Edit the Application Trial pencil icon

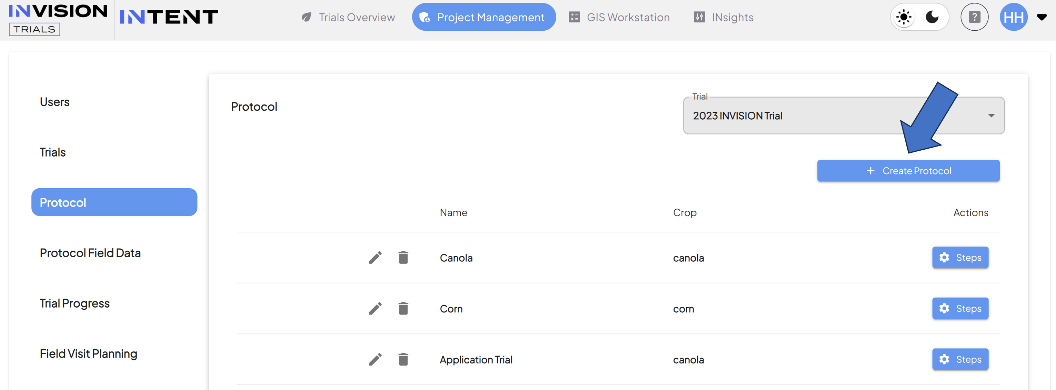click(x=375, y=359)
